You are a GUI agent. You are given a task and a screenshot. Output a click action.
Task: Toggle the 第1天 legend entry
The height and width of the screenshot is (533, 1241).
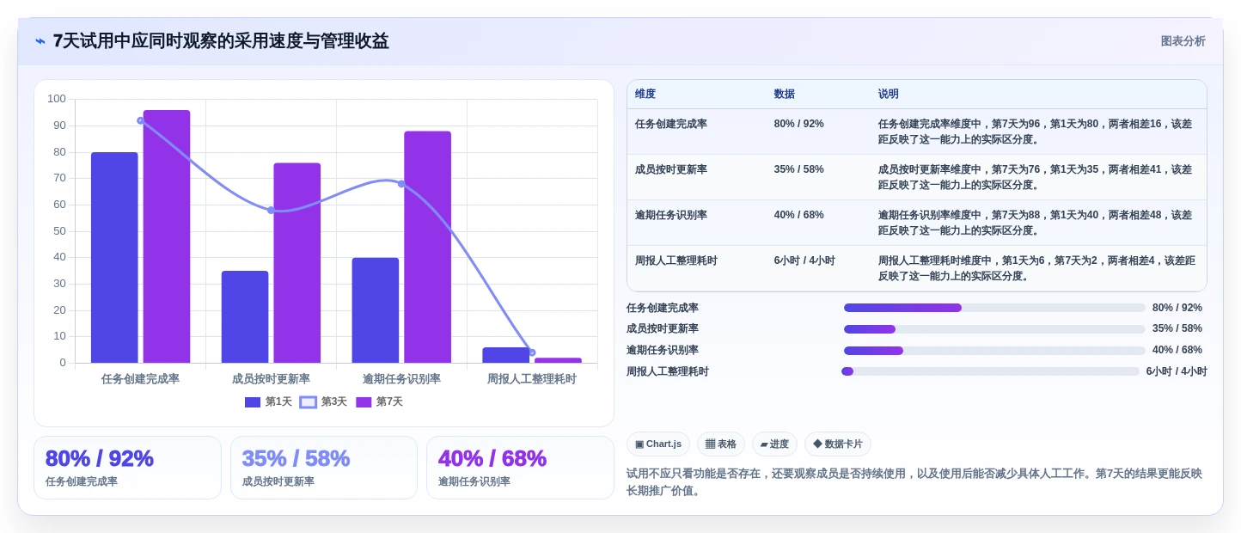pyautogui.click(x=268, y=401)
